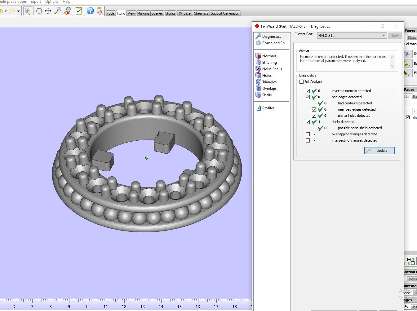Open the Overlaps module
The height and width of the screenshot is (311, 417).
click(269, 89)
